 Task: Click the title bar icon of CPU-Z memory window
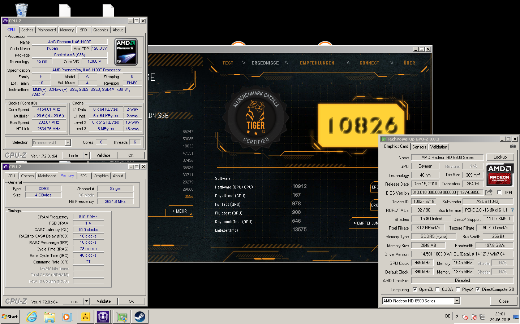(x=5, y=167)
